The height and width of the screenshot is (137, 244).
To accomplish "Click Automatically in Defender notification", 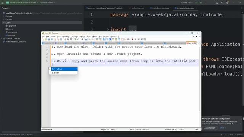I will point(210,128).
